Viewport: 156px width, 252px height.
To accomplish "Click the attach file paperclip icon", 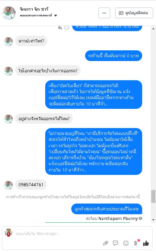I will click(x=105, y=243).
